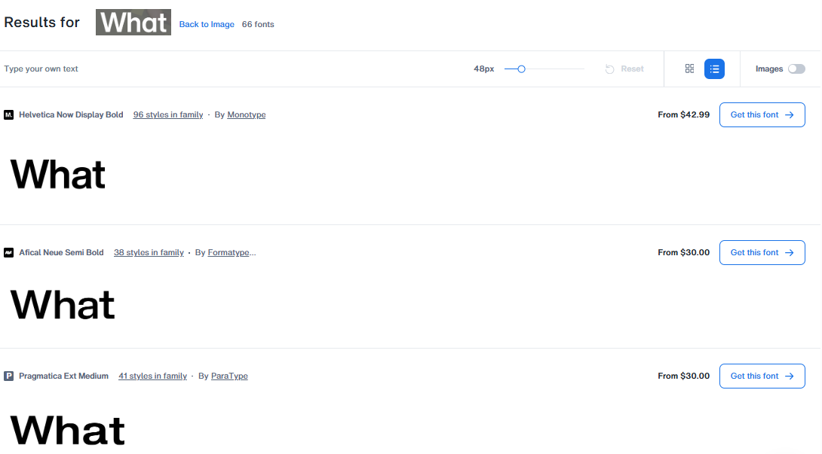The height and width of the screenshot is (454, 822).
Task: Click Afical Neue's From $30.00 price
Action: (683, 252)
